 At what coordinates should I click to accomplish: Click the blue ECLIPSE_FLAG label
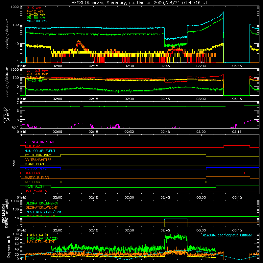36,169
